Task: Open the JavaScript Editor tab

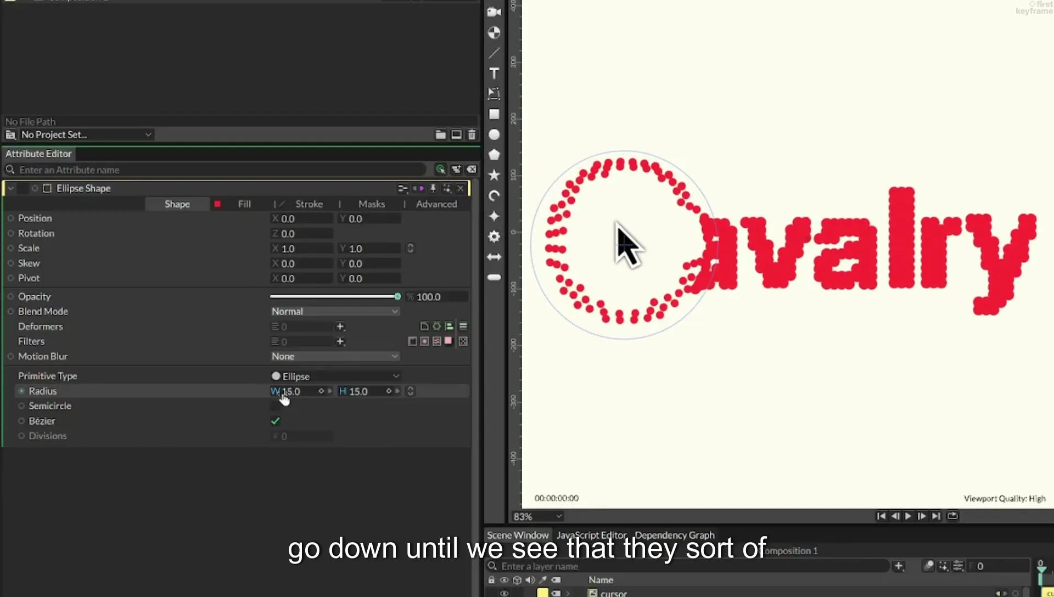Action: pyautogui.click(x=591, y=535)
